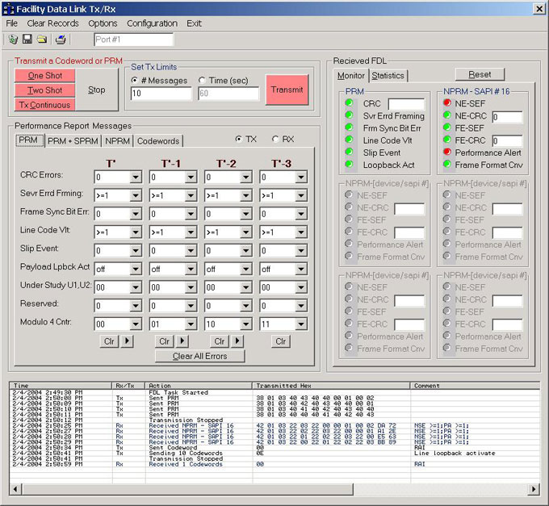
Task: Select the # Messages radio button
Action: 135,81
